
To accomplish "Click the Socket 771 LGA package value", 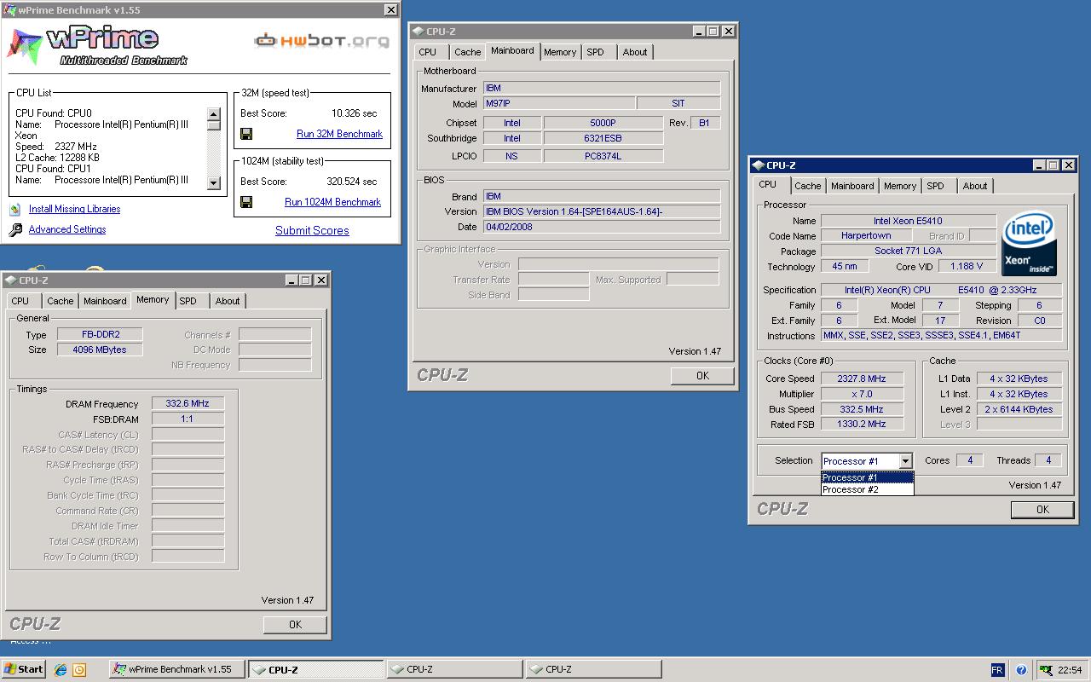I will click(x=908, y=251).
